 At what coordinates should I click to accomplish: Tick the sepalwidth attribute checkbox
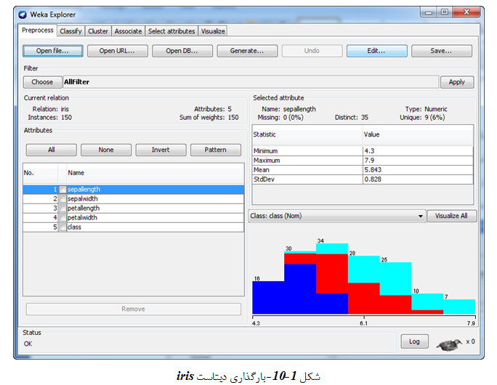(62, 199)
